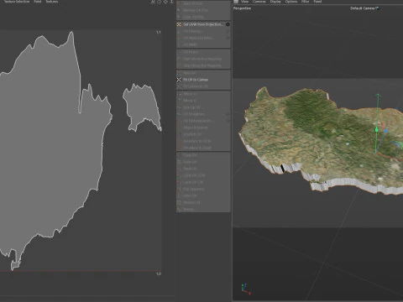Click the Fit UV to Canvas icon

(x=179, y=80)
